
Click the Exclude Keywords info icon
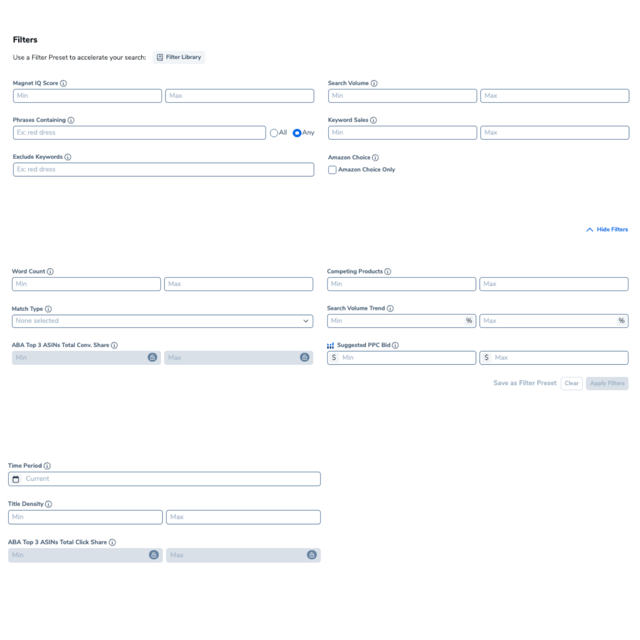(x=68, y=157)
